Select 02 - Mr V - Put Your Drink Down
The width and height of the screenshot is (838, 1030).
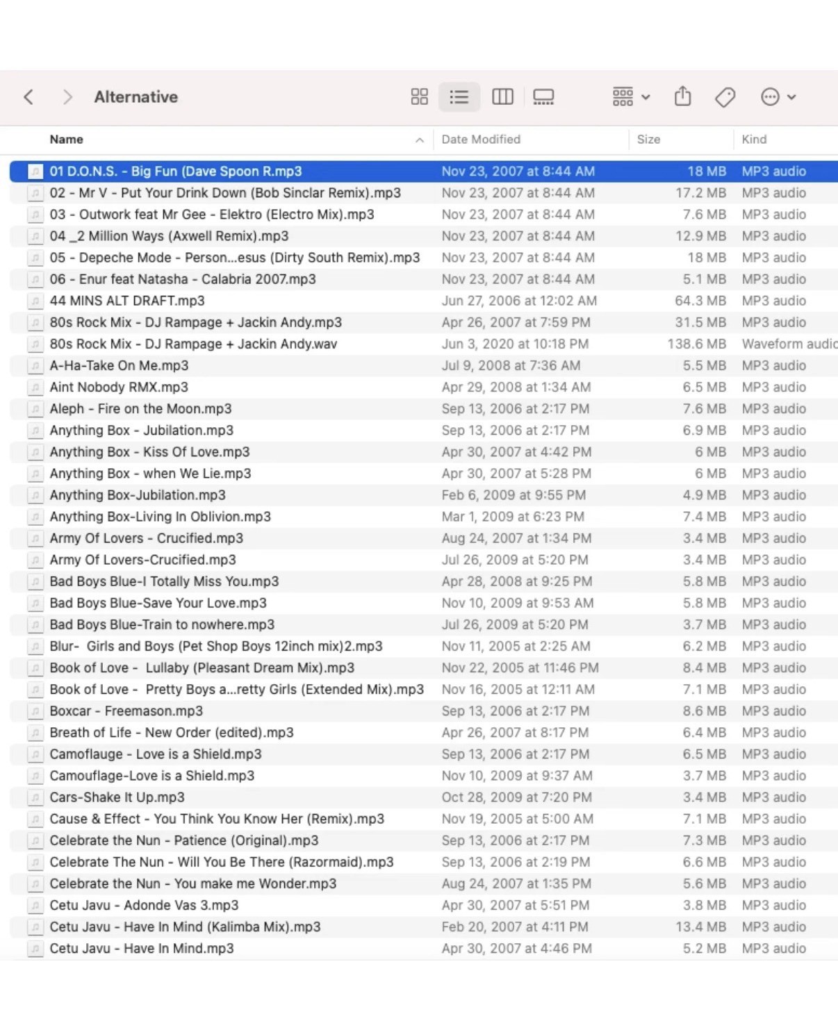coord(225,193)
